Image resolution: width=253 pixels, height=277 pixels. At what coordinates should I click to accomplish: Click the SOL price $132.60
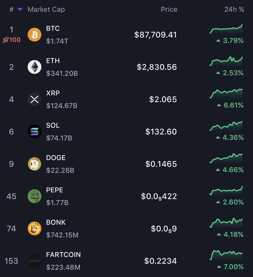point(161,132)
